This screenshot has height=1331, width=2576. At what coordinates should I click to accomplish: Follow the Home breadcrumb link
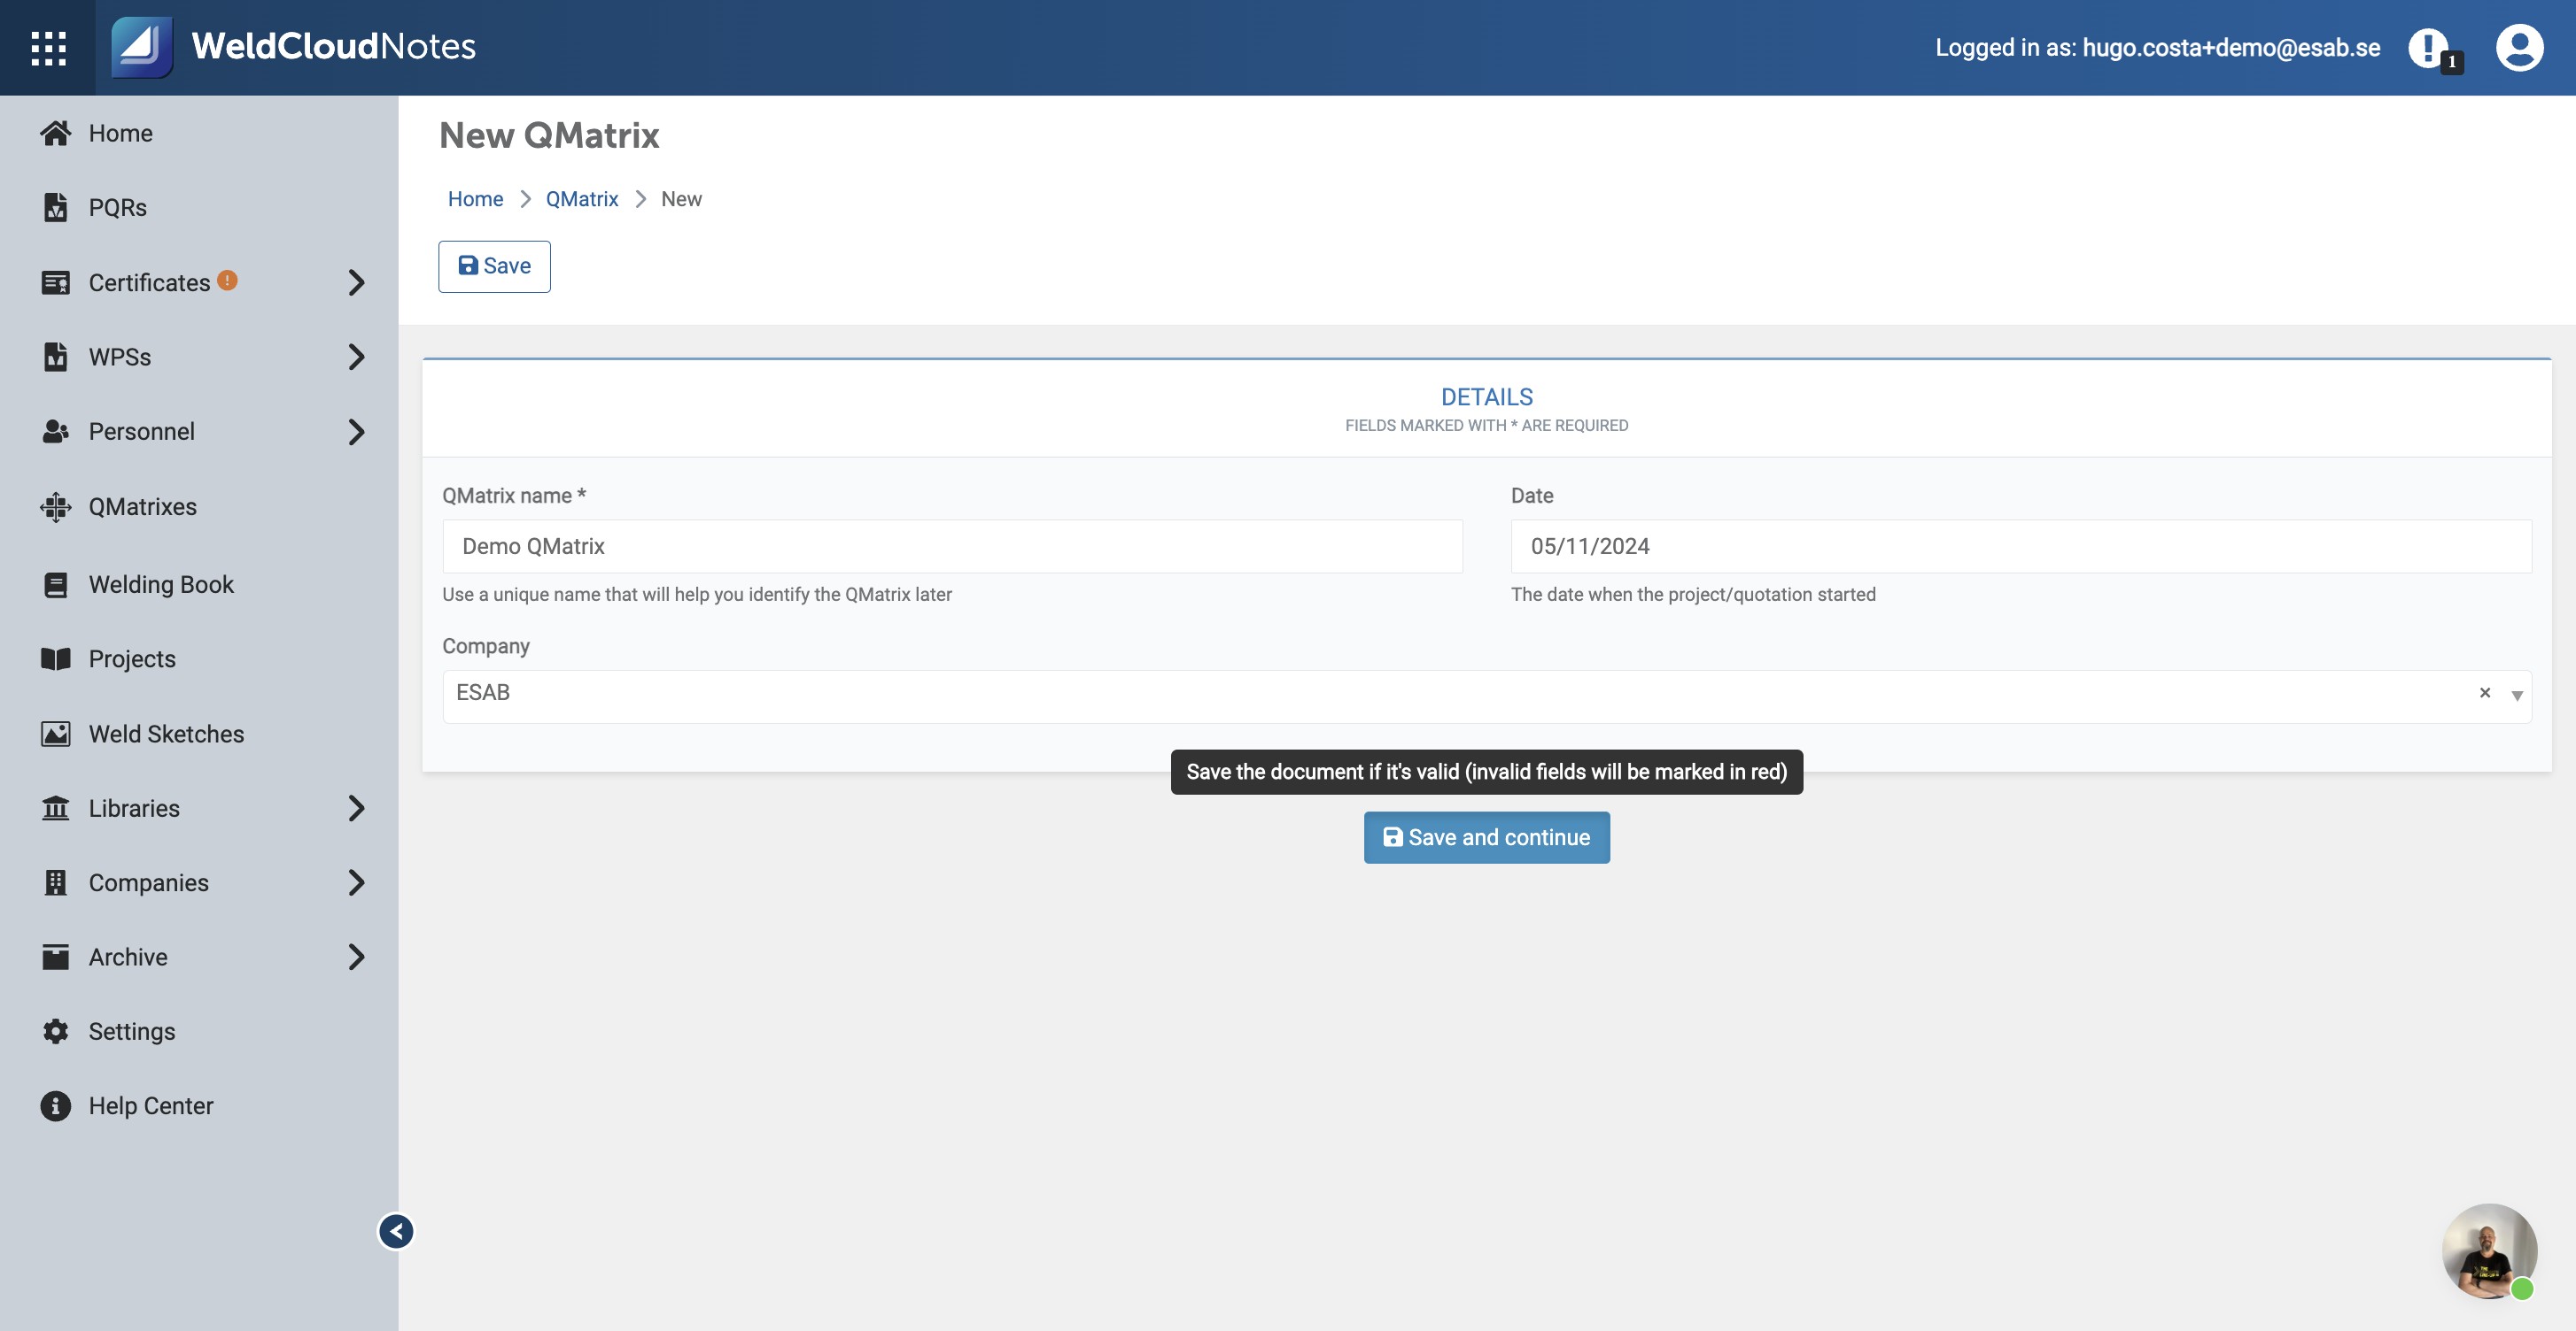(475, 199)
